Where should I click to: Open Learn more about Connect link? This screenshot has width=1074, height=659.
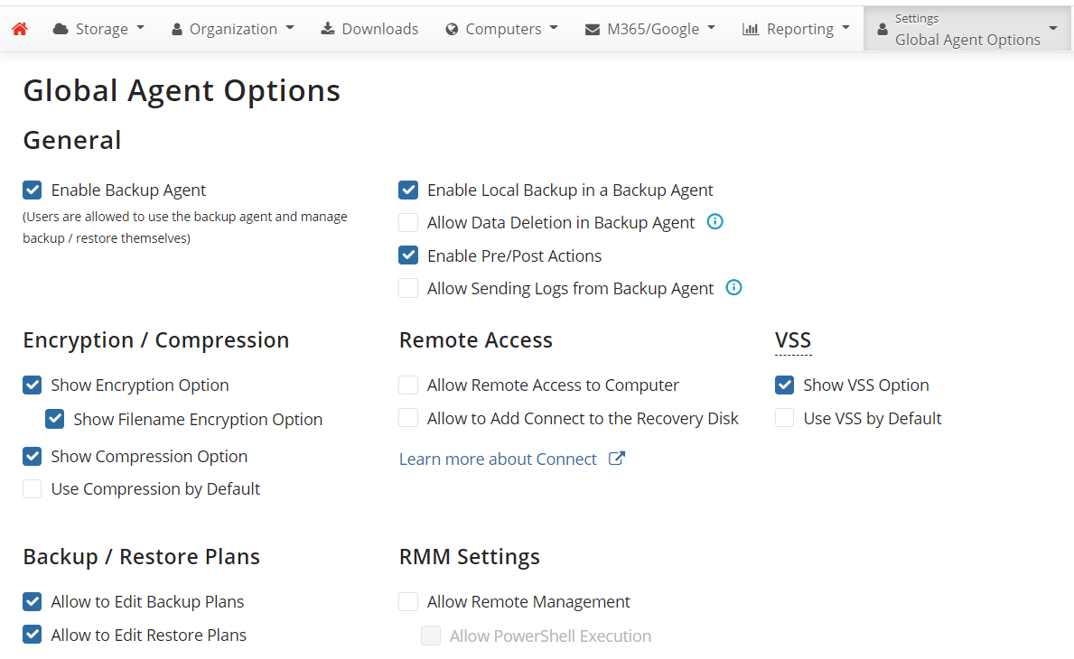tap(498, 459)
